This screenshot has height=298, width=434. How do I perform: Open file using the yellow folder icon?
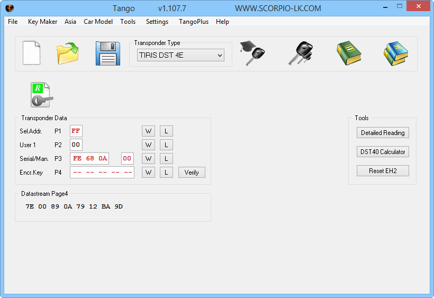click(x=68, y=53)
